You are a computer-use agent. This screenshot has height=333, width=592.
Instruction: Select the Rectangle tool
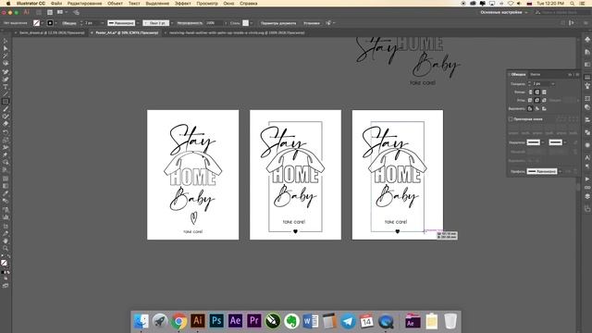tap(6, 101)
